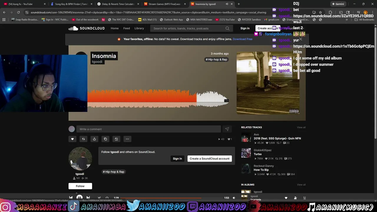Open the tgoodi profile avatar
Viewport: 377px width, 212px height.
80,159
